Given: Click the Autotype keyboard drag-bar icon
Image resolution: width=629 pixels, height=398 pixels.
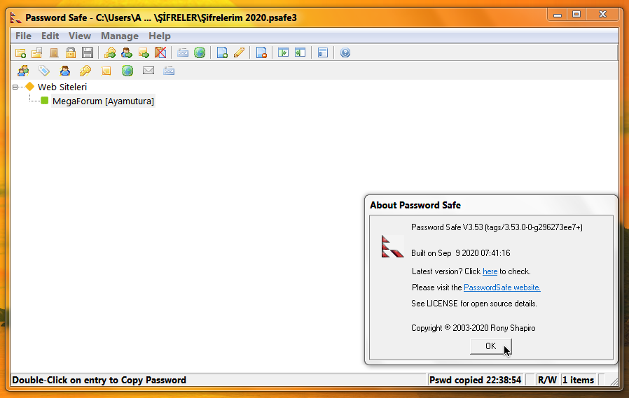Looking at the screenshot, I should coord(169,71).
